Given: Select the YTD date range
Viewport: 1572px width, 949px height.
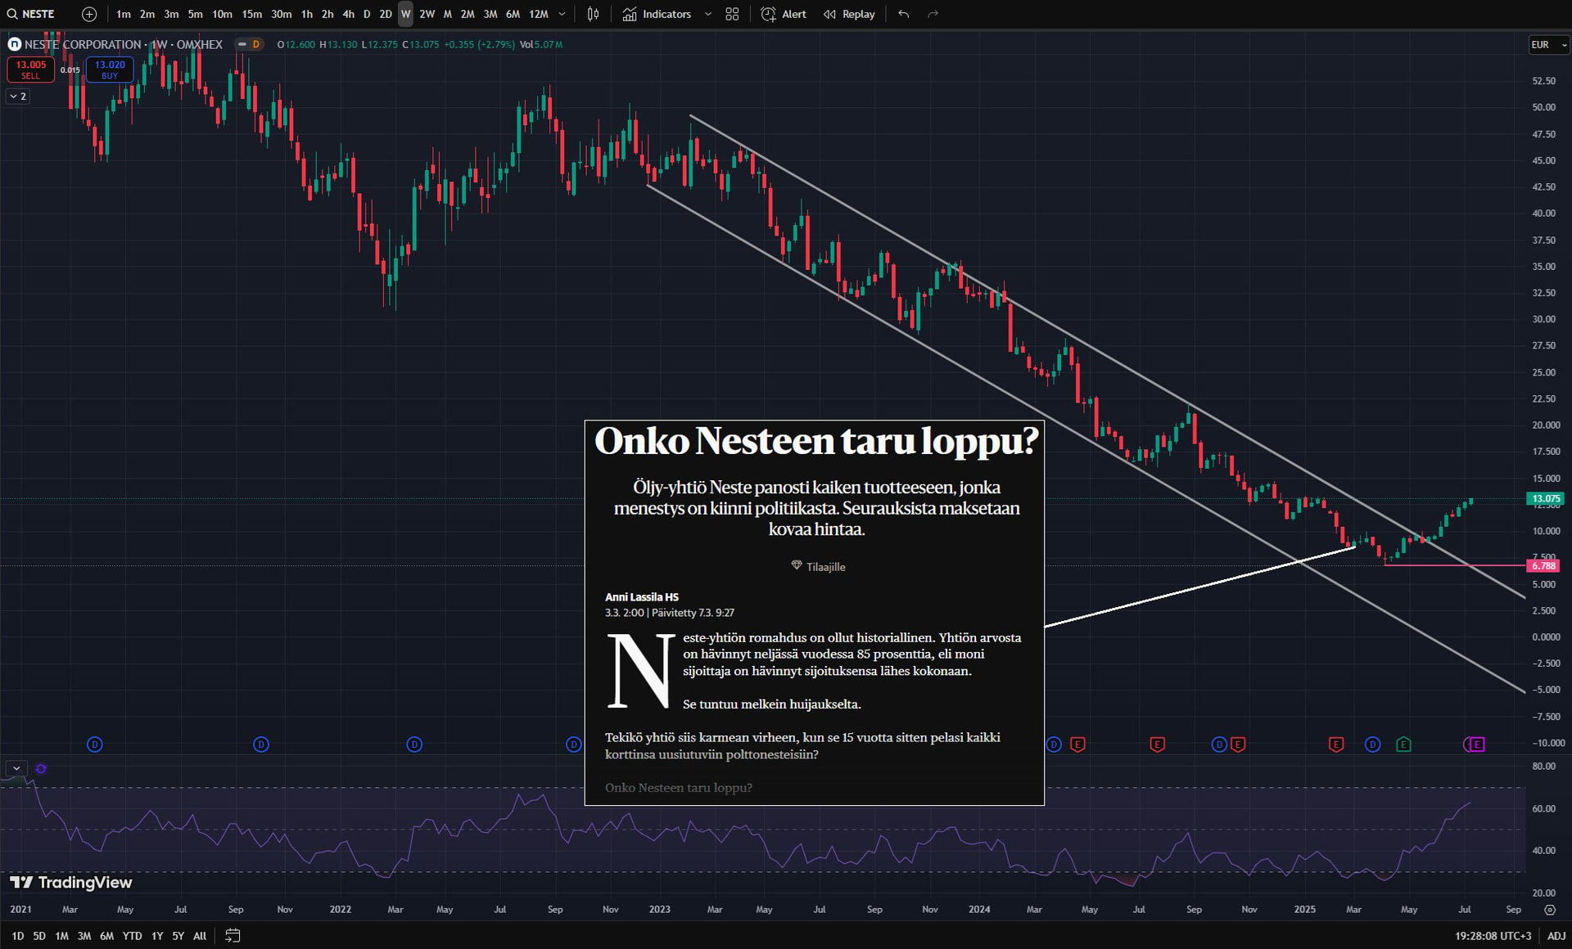Looking at the screenshot, I should tap(132, 935).
